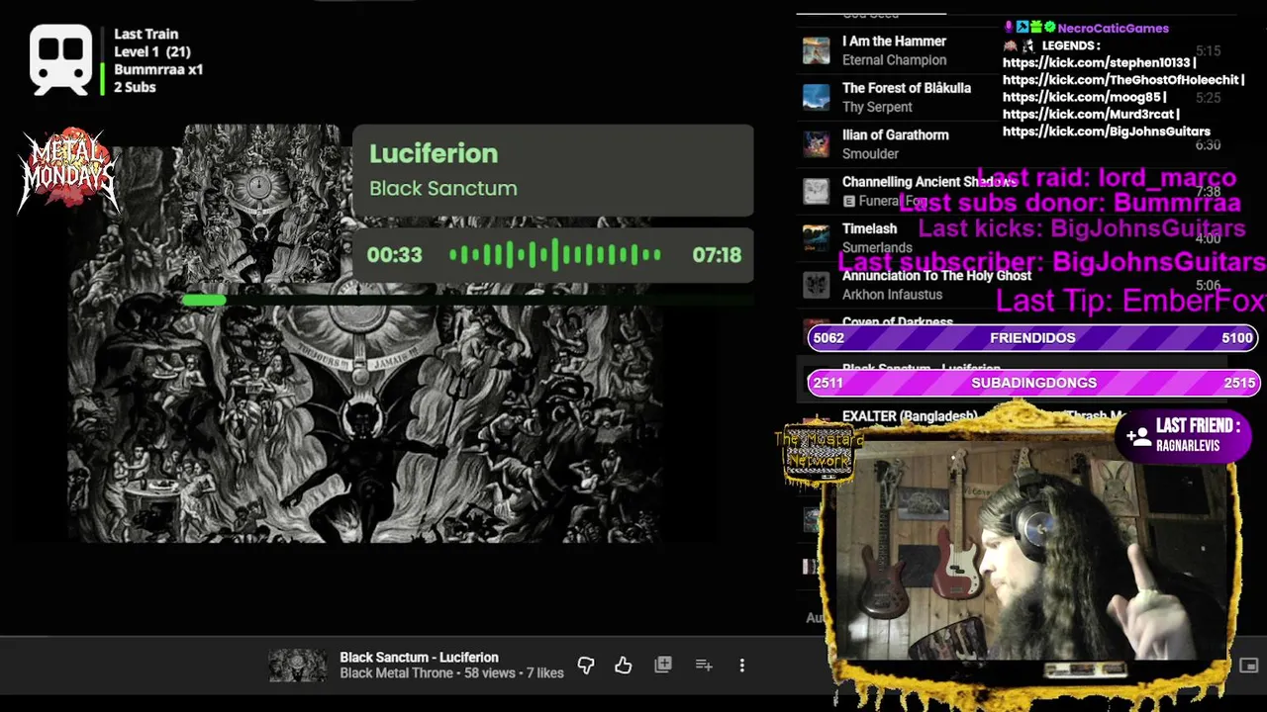Click the green gift badge before NecroCaticGames
The width and height of the screenshot is (1267, 712).
tap(1035, 28)
